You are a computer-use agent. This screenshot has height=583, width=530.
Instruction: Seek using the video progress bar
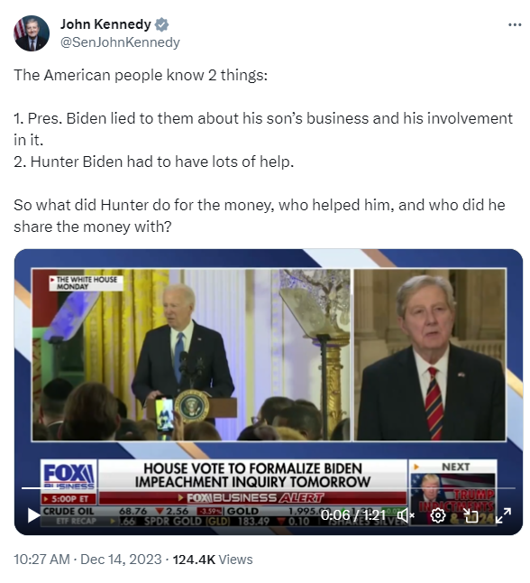click(x=269, y=488)
